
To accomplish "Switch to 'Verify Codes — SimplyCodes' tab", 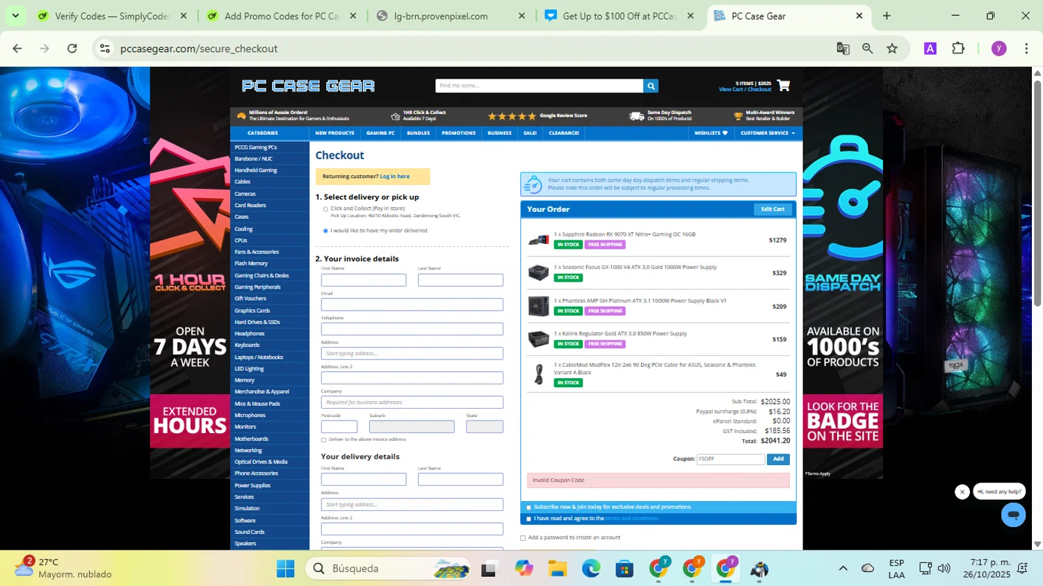I will tap(112, 16).
